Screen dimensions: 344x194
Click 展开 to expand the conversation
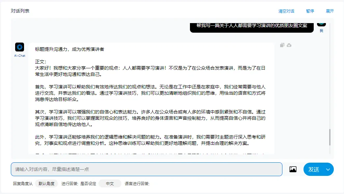(330, 11)
